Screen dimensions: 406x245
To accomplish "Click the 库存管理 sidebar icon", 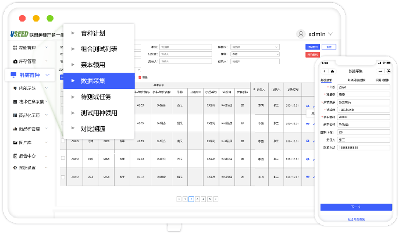I will pos(15,61).
